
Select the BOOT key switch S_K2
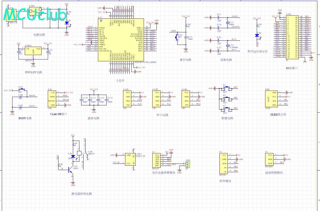pyautogui.click(x=21, y=90)
